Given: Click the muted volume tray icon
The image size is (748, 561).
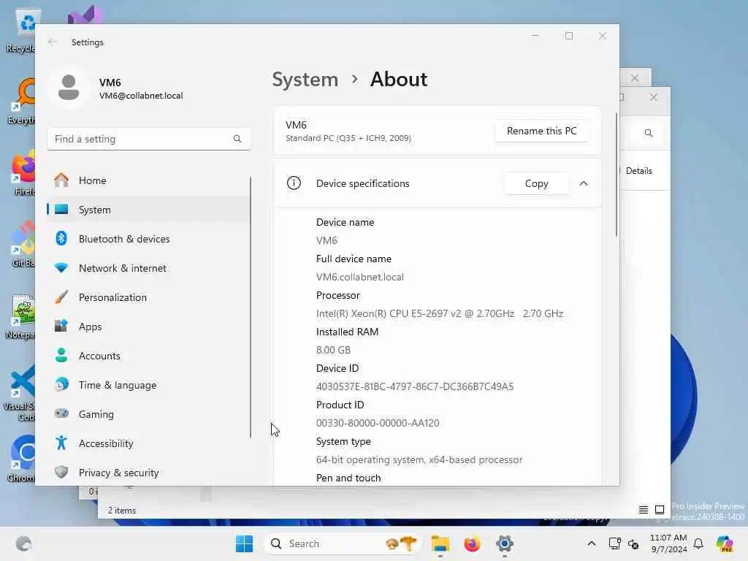Looking at the screenshot, I should pyautogui.click(x=633, y=543).
